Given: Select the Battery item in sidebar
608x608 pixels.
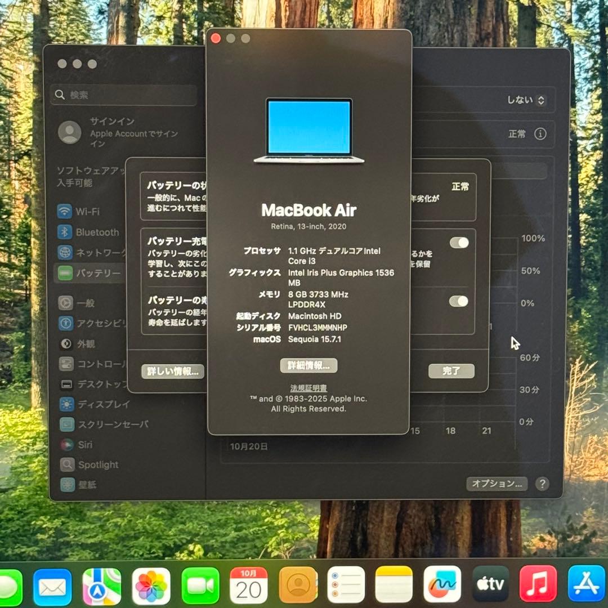Looking at the screenshot, I should click(89, 273).
